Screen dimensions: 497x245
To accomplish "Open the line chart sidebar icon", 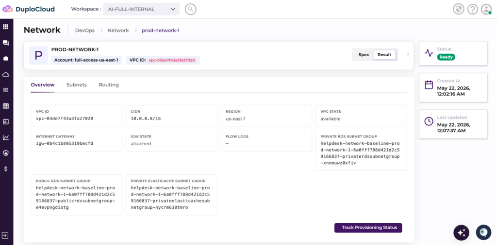I will click(6, 137).
